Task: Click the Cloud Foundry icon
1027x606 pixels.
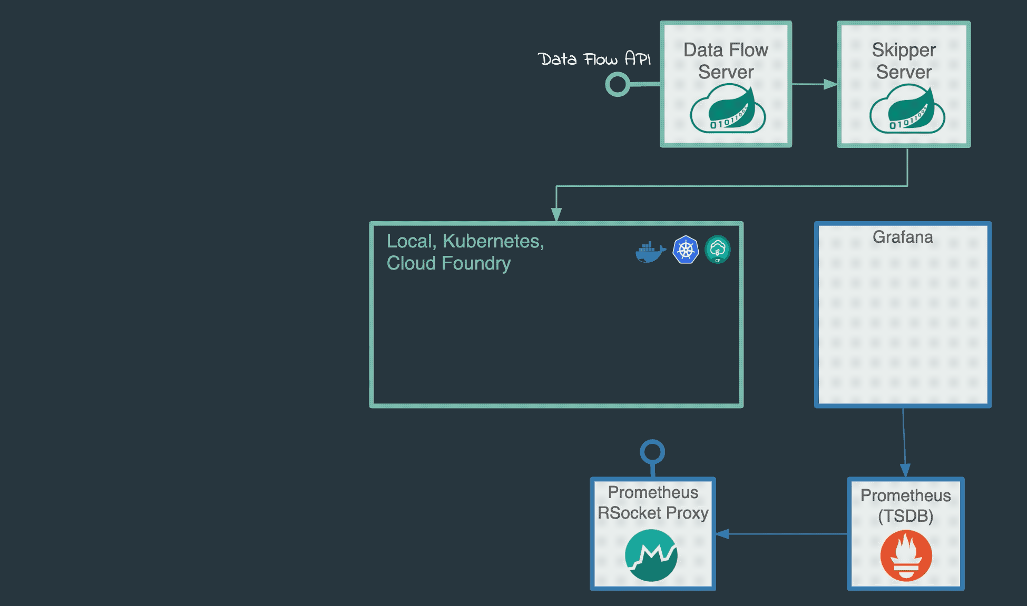Action: [718, 250]
